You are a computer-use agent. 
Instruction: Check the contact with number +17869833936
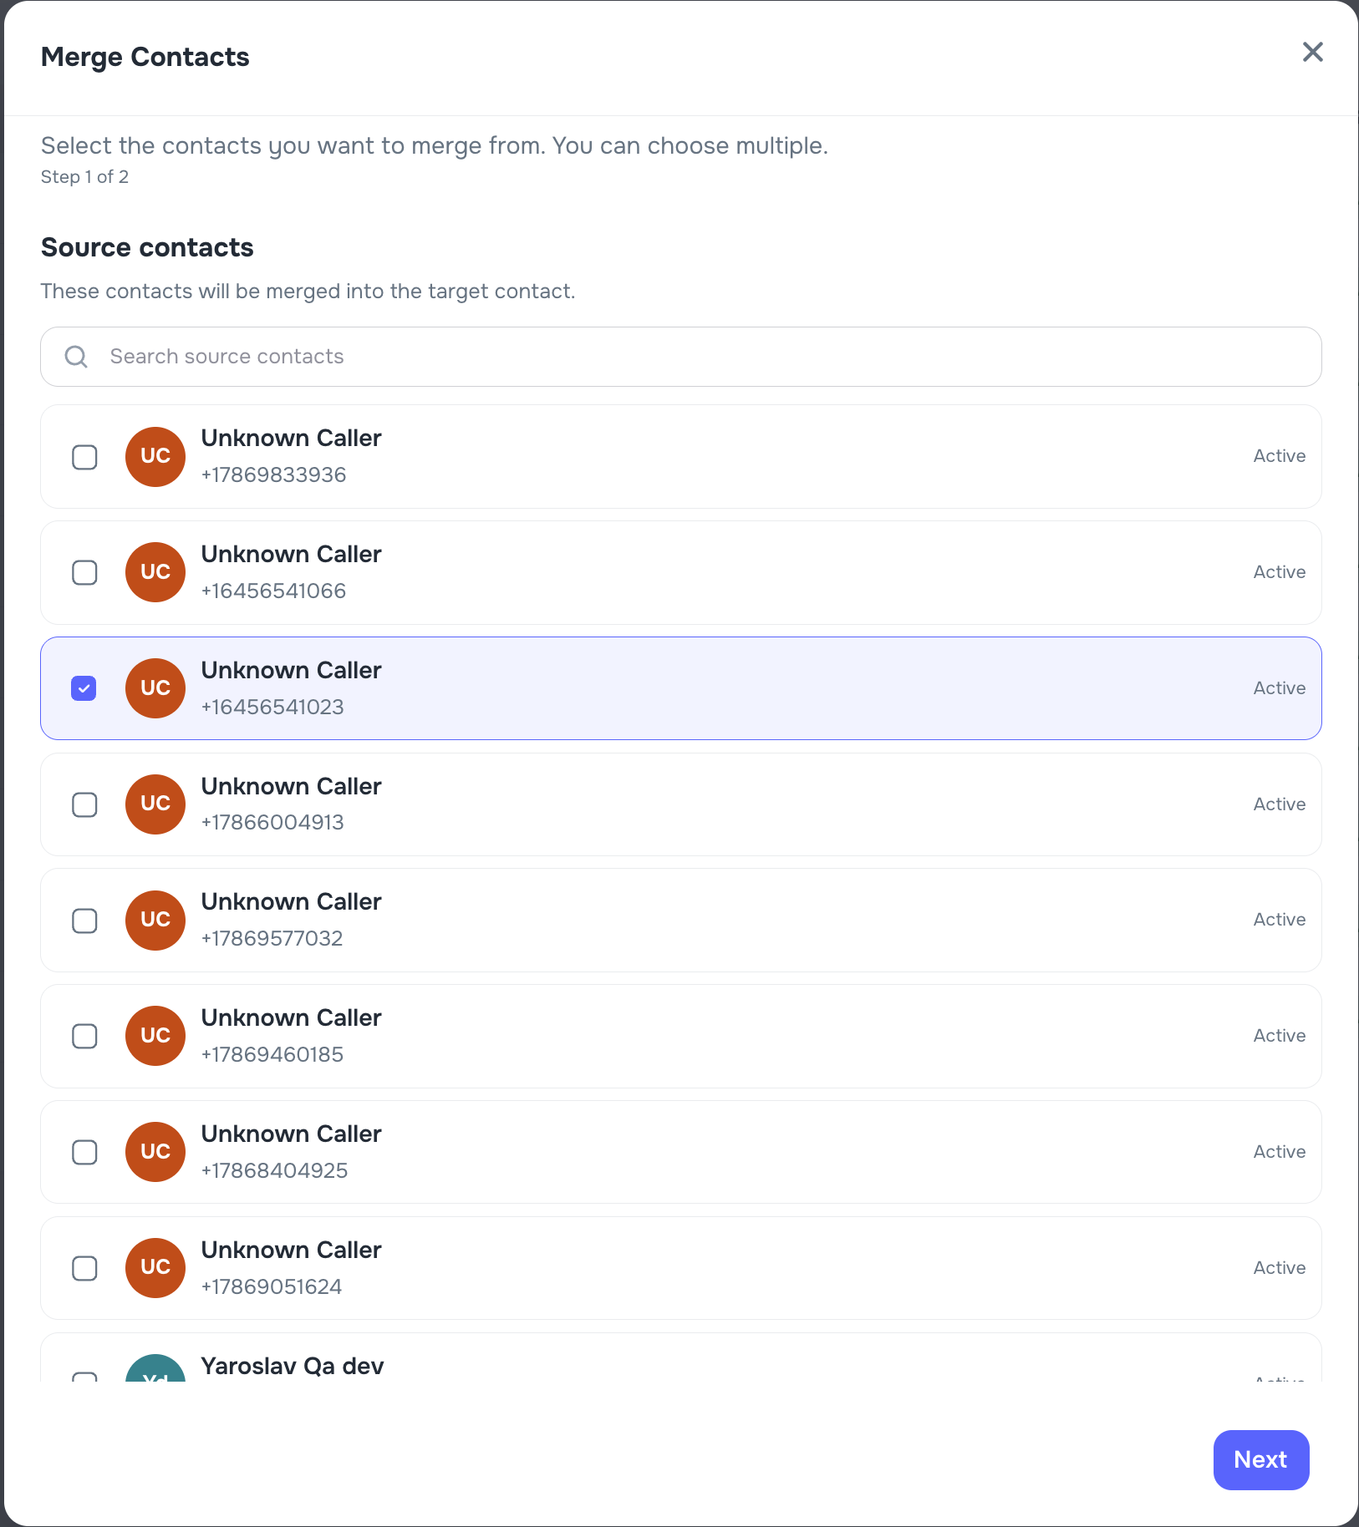[x=84, y=457]
